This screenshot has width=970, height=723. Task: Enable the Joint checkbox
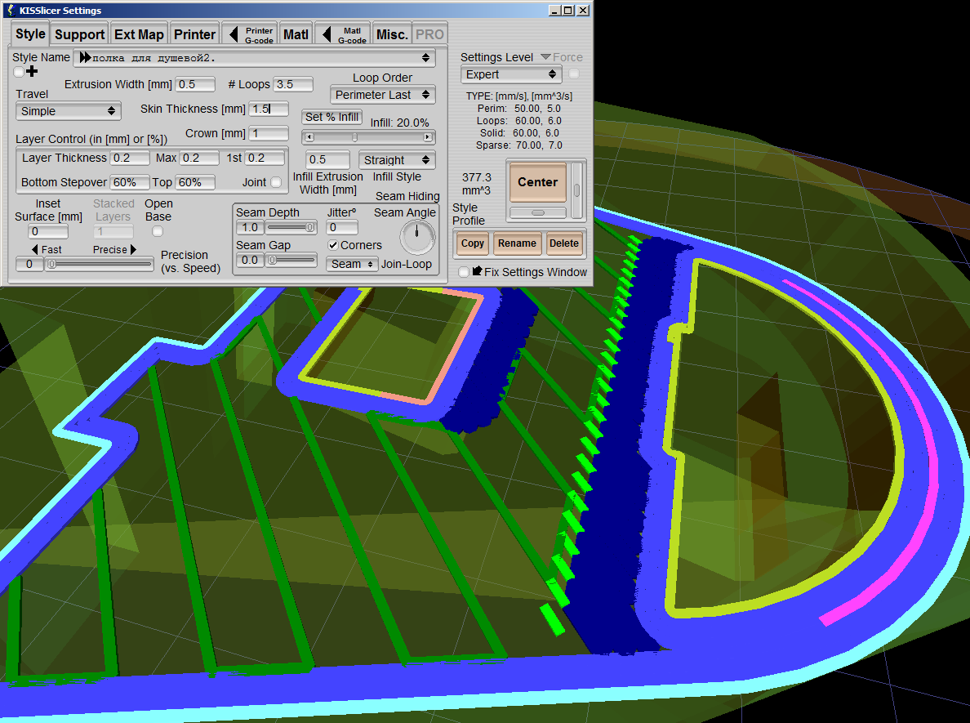[x=276, y=182]
